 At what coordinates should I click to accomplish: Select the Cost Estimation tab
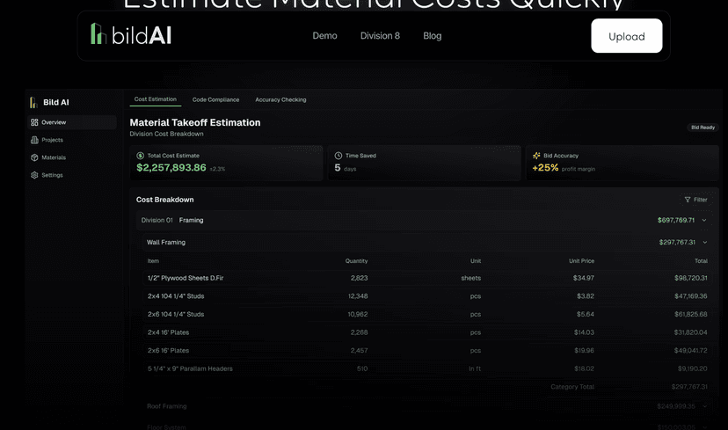click(155, 99)
